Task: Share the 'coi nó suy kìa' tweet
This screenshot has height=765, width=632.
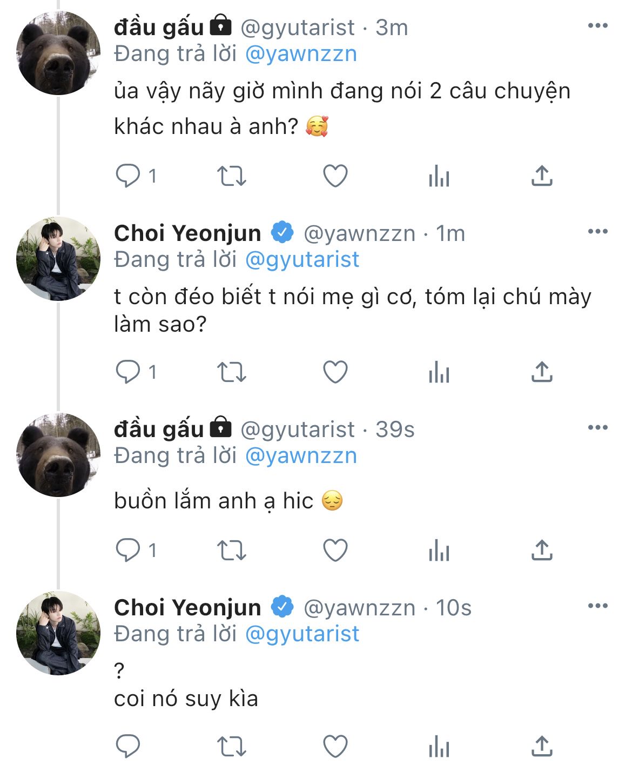Action: (542, 747)
